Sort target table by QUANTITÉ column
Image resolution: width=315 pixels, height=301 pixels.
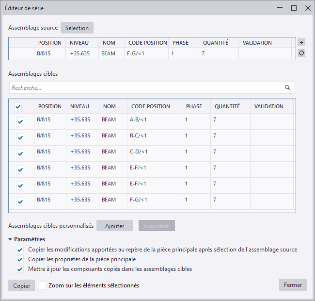pyautogui.click(x=227, y=106)
